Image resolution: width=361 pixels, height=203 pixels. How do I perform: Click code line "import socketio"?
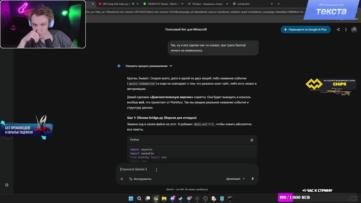click(x=142, y=153)
